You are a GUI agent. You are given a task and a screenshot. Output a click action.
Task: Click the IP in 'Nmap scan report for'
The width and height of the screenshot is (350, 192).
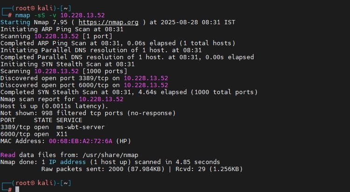[x=101, y=99]
